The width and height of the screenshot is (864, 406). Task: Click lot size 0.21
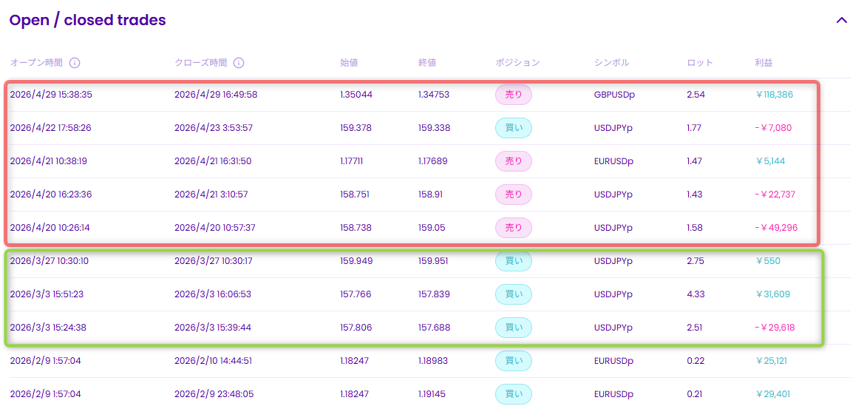(x=694, y=394)
